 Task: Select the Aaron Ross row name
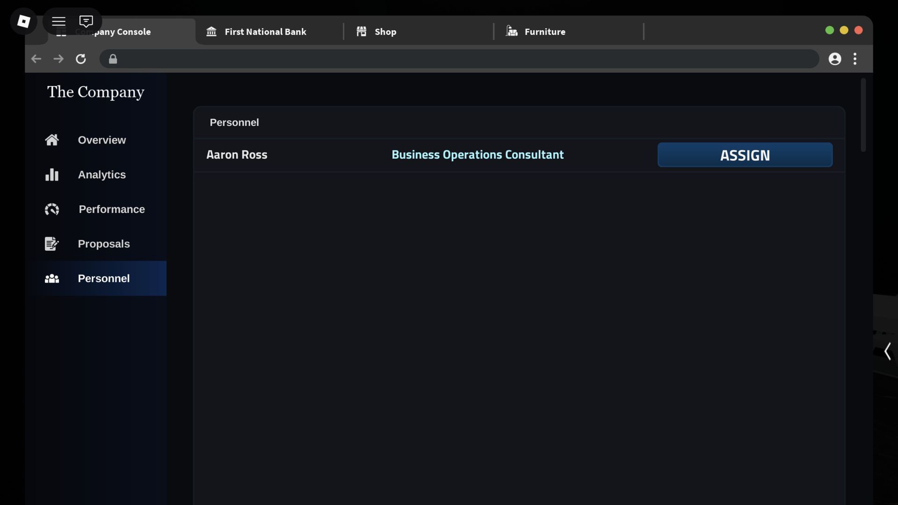click(237, 155)
